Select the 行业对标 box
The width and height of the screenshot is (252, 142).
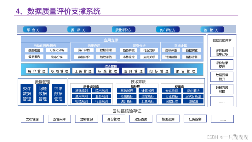[149, 50]
